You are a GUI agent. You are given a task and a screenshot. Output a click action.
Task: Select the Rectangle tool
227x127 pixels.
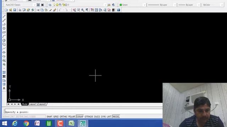pos(4,32)
